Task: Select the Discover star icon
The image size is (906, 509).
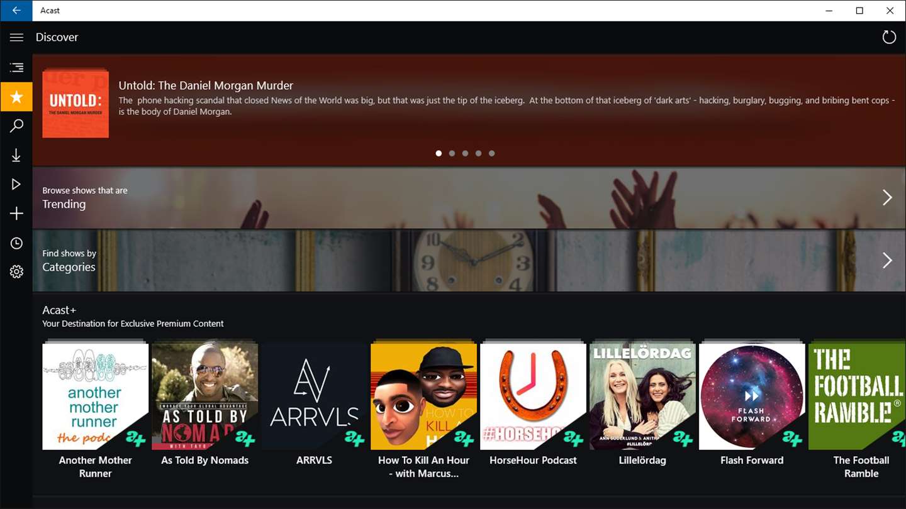Action: (16, 97)
